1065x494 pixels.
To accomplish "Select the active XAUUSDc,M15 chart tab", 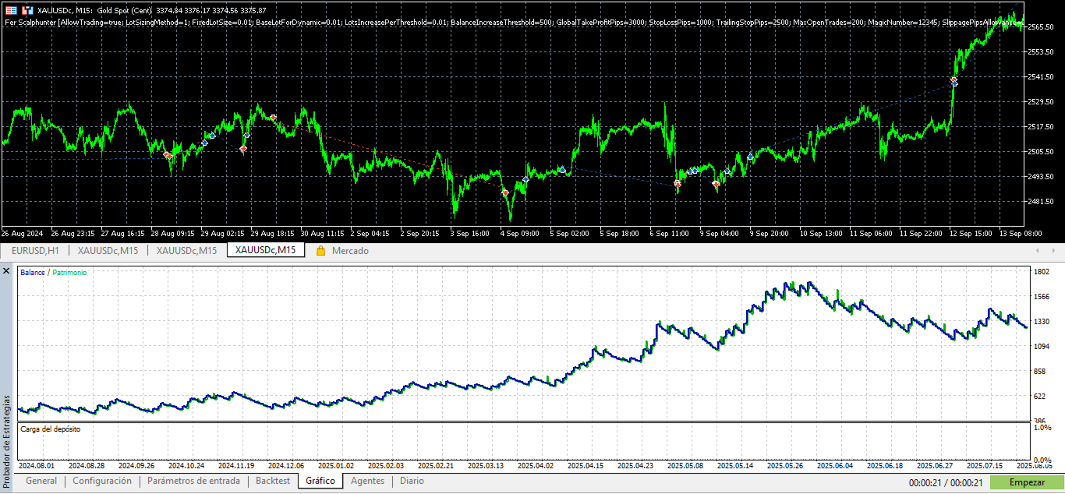I will click(x=265, y=250).
